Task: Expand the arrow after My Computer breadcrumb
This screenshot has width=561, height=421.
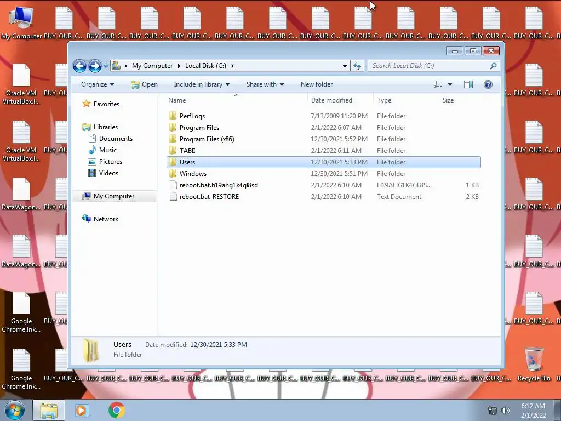Action: click(x=179, y=66)
